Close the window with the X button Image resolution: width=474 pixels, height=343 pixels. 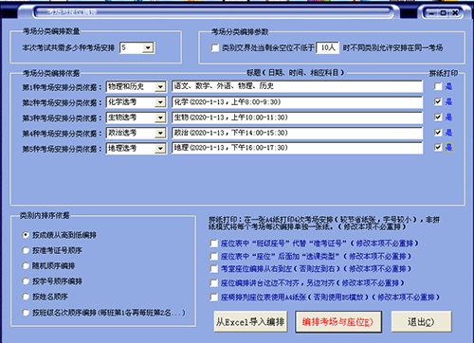tap(455, 13)
